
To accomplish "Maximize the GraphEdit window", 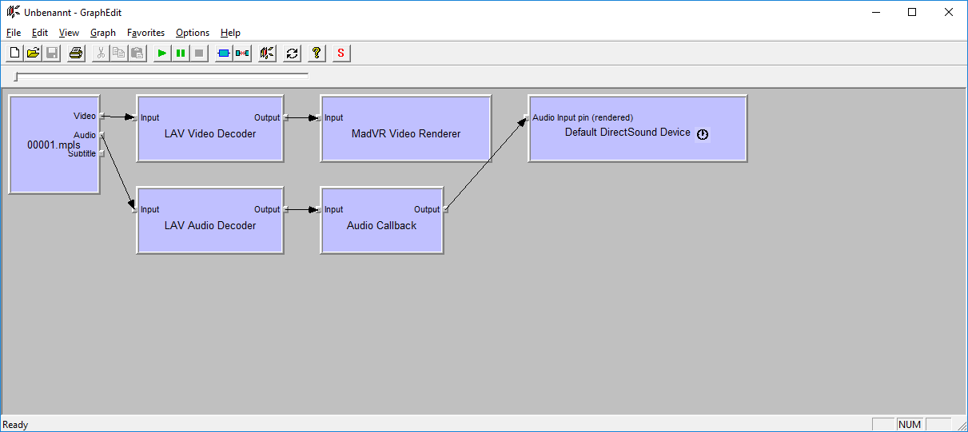I will 912,12.
